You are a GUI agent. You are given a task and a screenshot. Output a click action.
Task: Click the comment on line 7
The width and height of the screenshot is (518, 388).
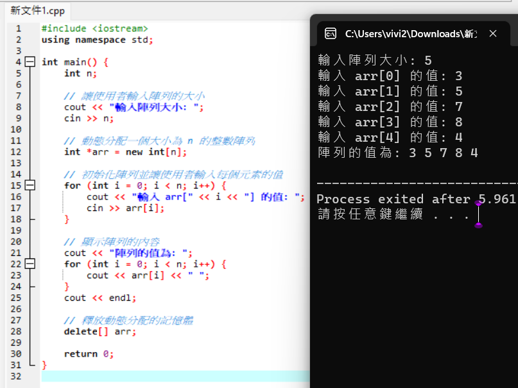[x=134, y=96]
